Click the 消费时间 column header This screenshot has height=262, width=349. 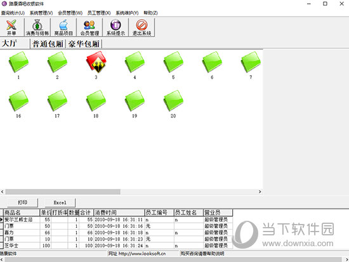click(x=119, y=213)
